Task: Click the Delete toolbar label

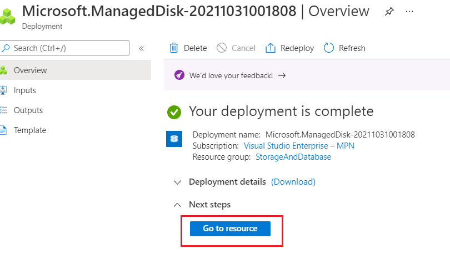Action: click(195, 48)
